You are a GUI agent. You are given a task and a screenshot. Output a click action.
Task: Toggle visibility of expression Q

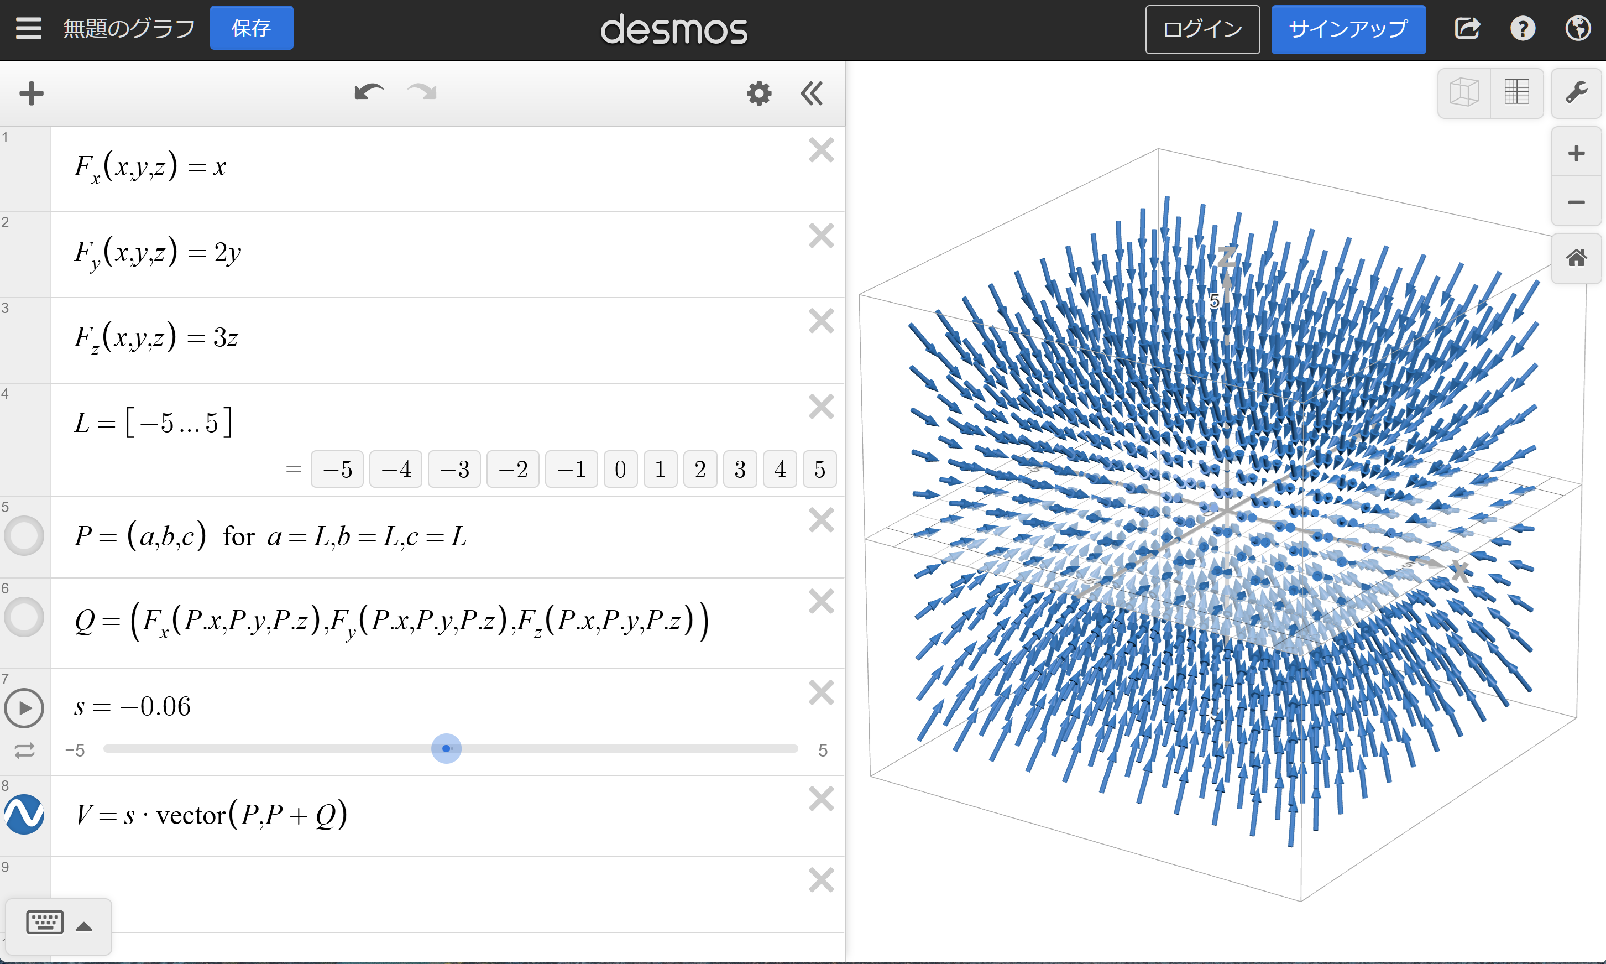(24, 617)
